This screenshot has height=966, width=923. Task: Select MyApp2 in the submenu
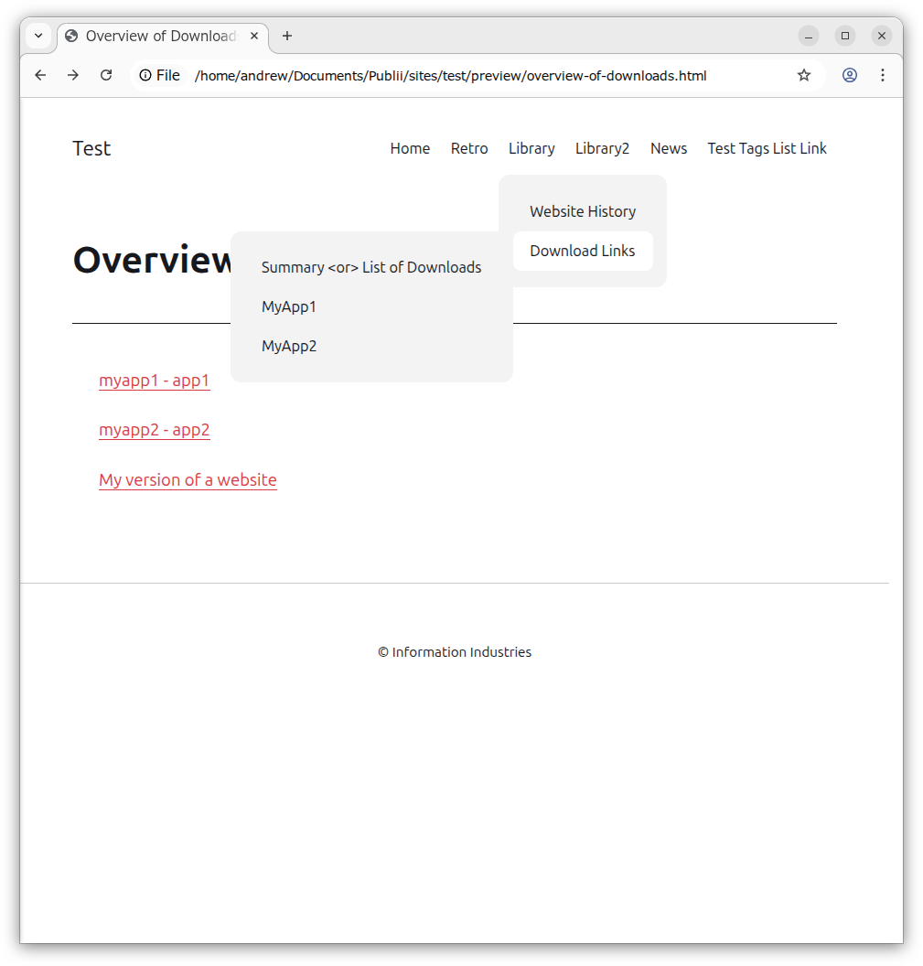pyautogui.click(x=289, y=346)
